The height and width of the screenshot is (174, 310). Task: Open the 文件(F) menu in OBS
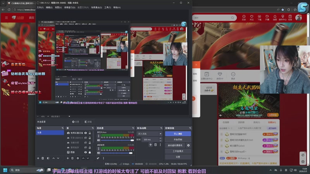(40, 7)
